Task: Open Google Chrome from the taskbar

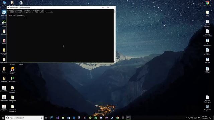Action: pyautogui.click(x=117, y=118)
